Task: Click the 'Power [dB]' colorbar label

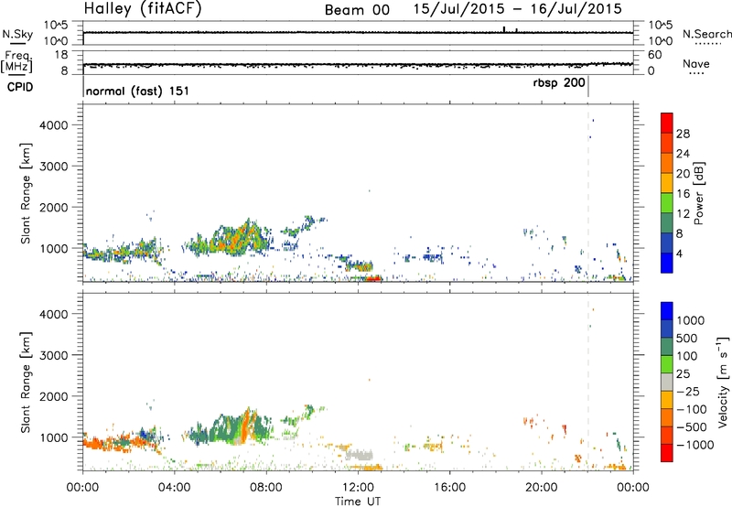Action: (x=698, y=193)
